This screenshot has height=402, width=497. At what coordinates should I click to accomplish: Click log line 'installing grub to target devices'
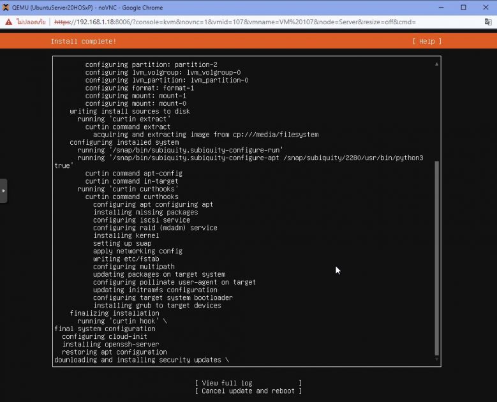157,305
